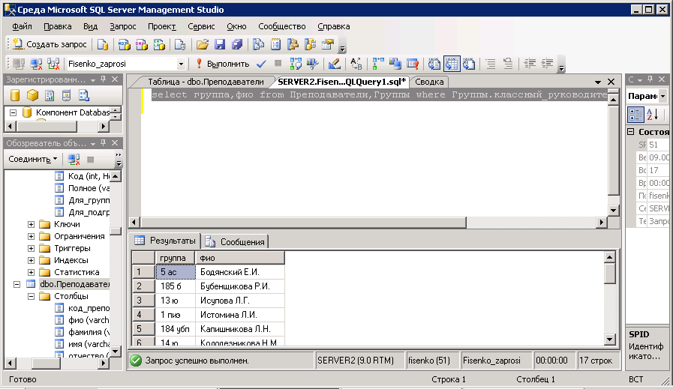The width and height of the screenshot is (673, 389).
Task: Click the Parse checkmark icon
Action: point(261,64)
